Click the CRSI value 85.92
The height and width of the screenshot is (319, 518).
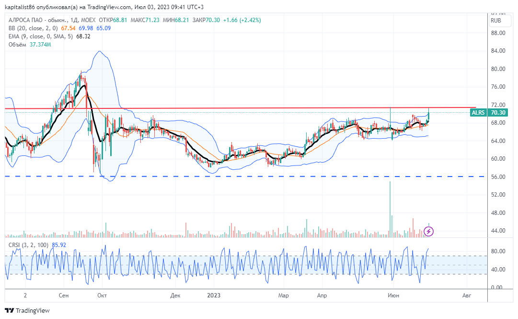(59, 245)
